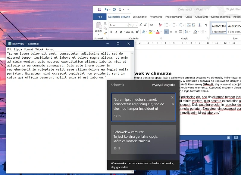Viewport: 241px width, 175px height.
Task: Pin the Lorem ipsum clipboard entry
Action: pos(172,104)
